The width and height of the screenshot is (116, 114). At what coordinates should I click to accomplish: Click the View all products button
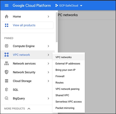pyautogui.click(x=27, y=25)
